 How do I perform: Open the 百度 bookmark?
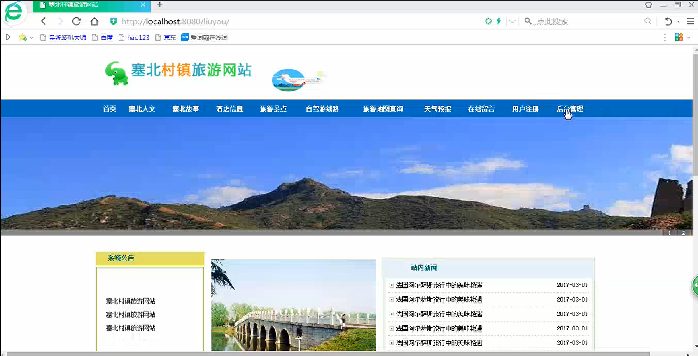pyautogui.click(x=102, y=37)
